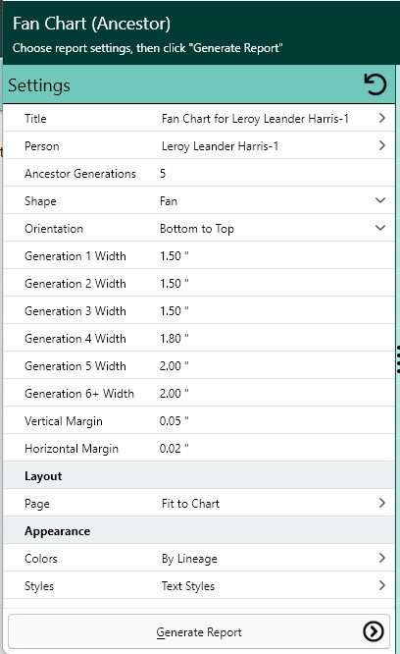
Task: Click the Ancestor Generations label
Action: click(80, 174)
